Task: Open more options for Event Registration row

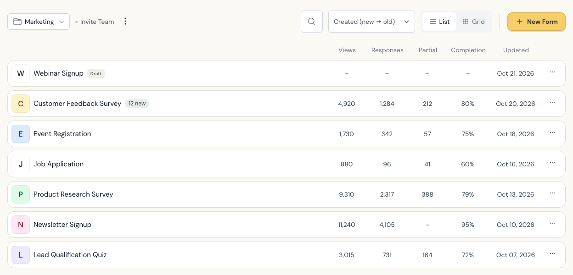Action: 552,133
